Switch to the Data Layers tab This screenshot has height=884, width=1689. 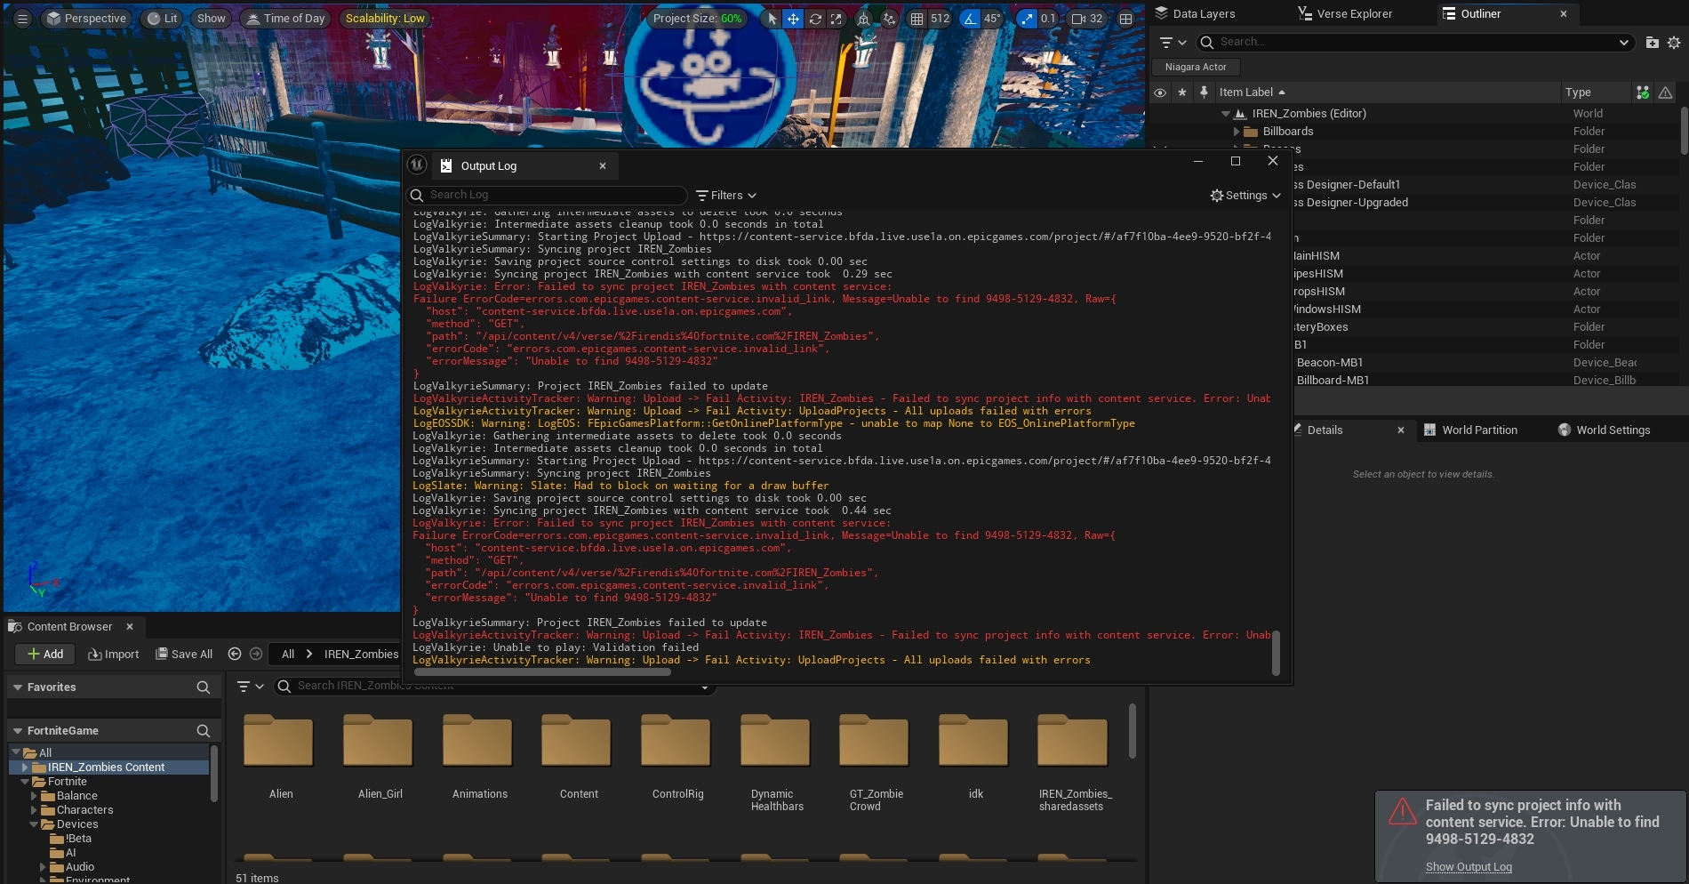(1195, 13)
